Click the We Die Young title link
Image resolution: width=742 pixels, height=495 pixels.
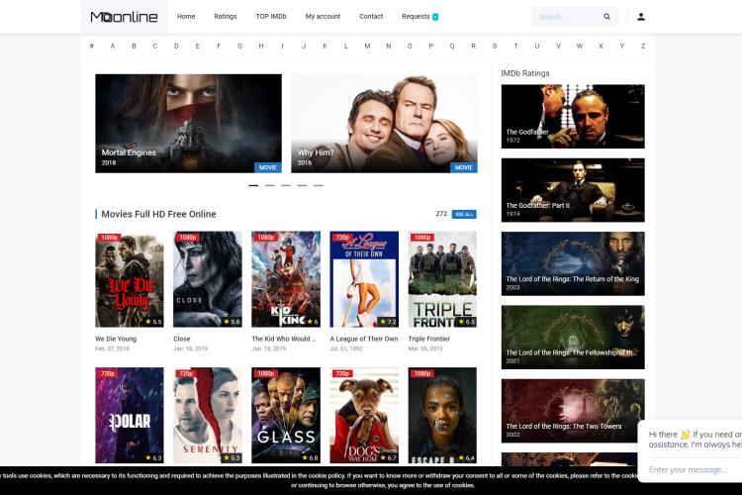point(116,339)
